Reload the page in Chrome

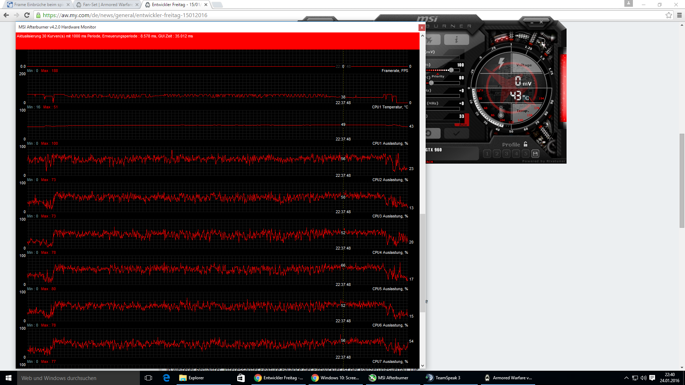[x=27, y=15]
